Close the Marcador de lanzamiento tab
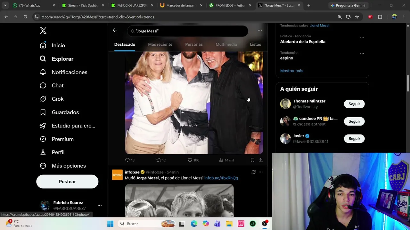Image resolution: width=410 pixels, height=230 pixels. (x=201, y=5)
